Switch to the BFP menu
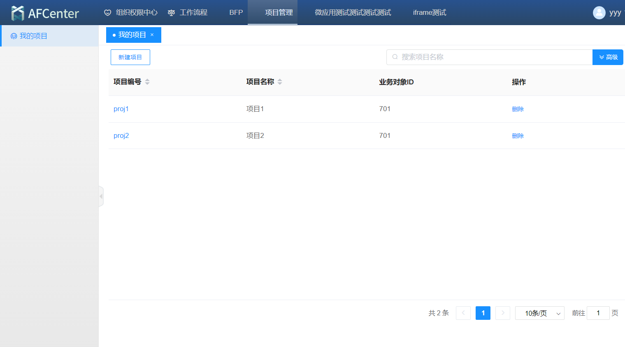The height and width of the screenshot is (347, 625). [236, 13]
